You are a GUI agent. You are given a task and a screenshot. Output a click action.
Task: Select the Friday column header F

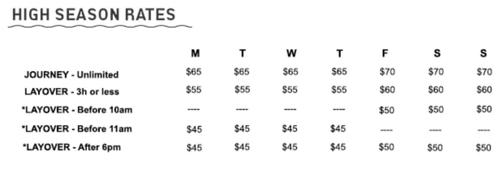(x=385, y=53)
